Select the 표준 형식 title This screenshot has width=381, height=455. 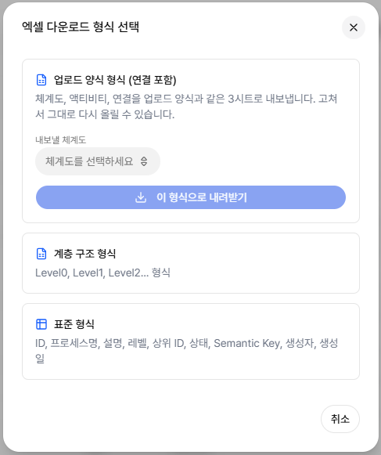click(x=74, y=324)
